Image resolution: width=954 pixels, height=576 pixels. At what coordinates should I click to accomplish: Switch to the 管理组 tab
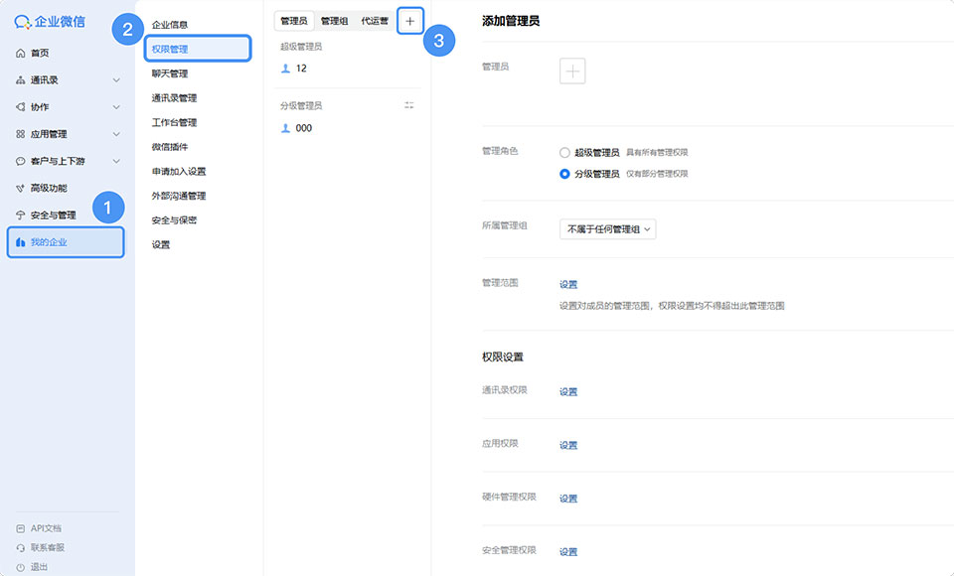coord(334,21)
